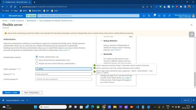Click the Admin username info icon
Viewport: 196px width, 110px height.
pyautogui.click(x=19, y=69)
